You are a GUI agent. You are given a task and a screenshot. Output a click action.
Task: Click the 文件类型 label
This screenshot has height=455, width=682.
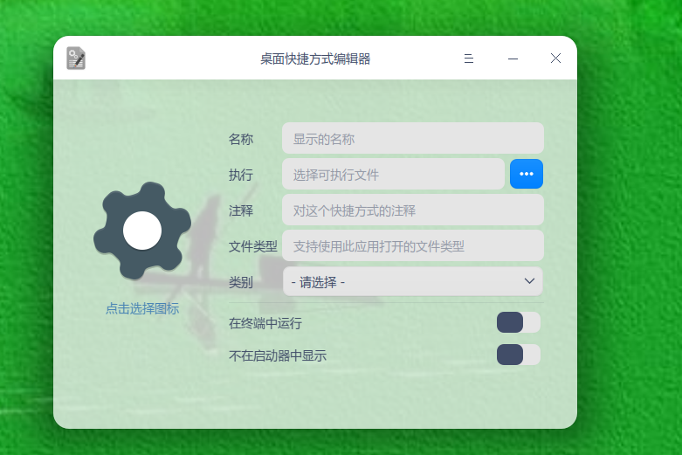point(253,246)
